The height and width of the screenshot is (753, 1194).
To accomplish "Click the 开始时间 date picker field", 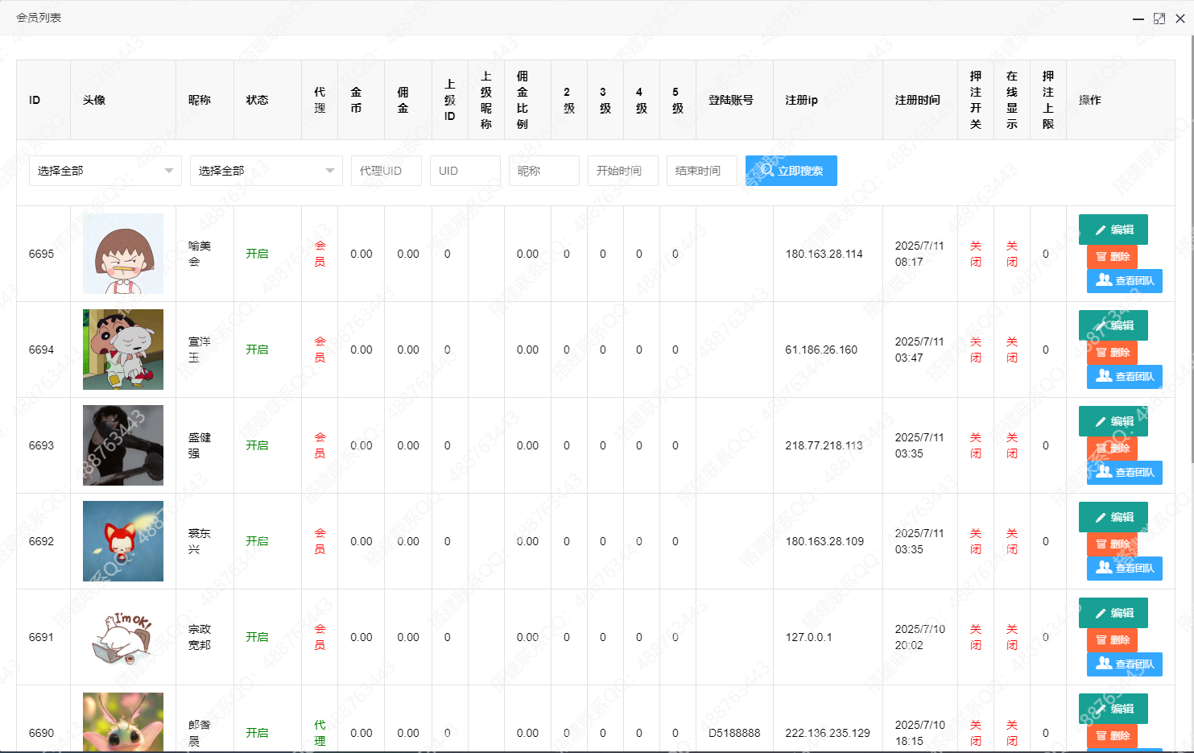I will (622, 171).
